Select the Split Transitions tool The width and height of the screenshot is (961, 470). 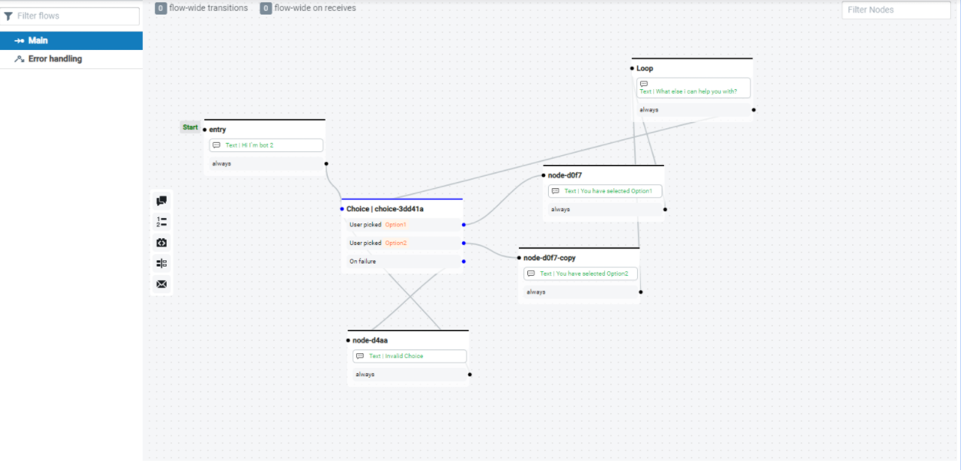point(161,263)
